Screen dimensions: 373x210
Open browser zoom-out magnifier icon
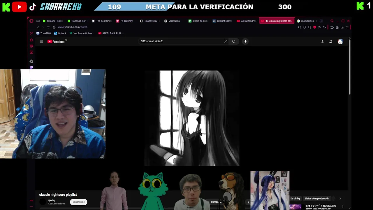pyautogui.click(x=299, y=27)
